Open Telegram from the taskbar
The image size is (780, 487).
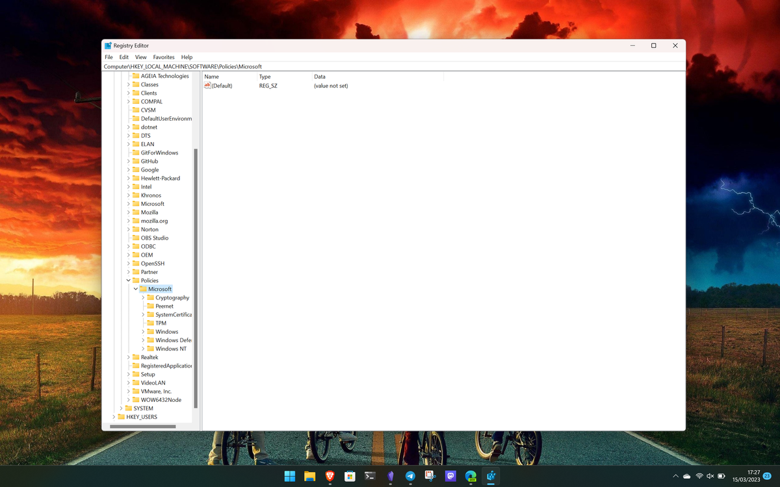[410, 476]
